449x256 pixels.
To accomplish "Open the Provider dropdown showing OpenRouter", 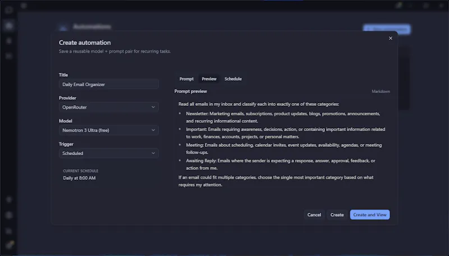I will pos(109,107).
